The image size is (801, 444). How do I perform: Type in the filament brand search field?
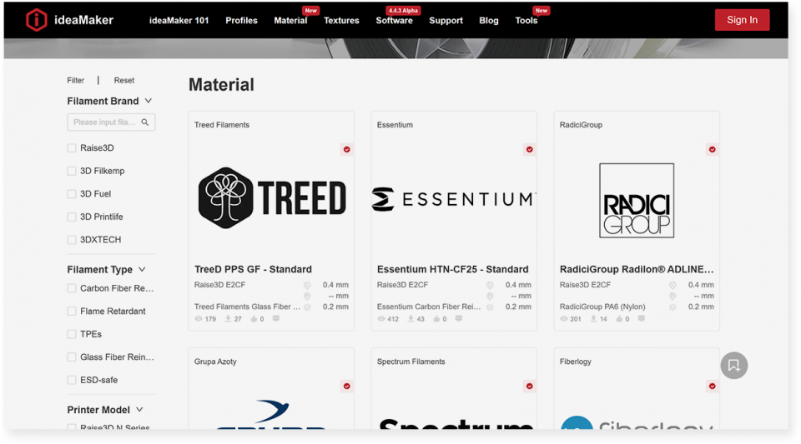pyautogui.click(x=104, y=122)
